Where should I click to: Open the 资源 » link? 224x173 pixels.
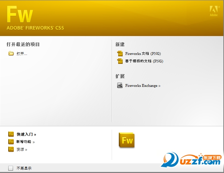tap(22, 149)
